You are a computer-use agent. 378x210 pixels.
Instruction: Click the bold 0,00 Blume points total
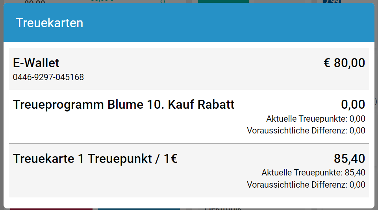tap(353, 105)
